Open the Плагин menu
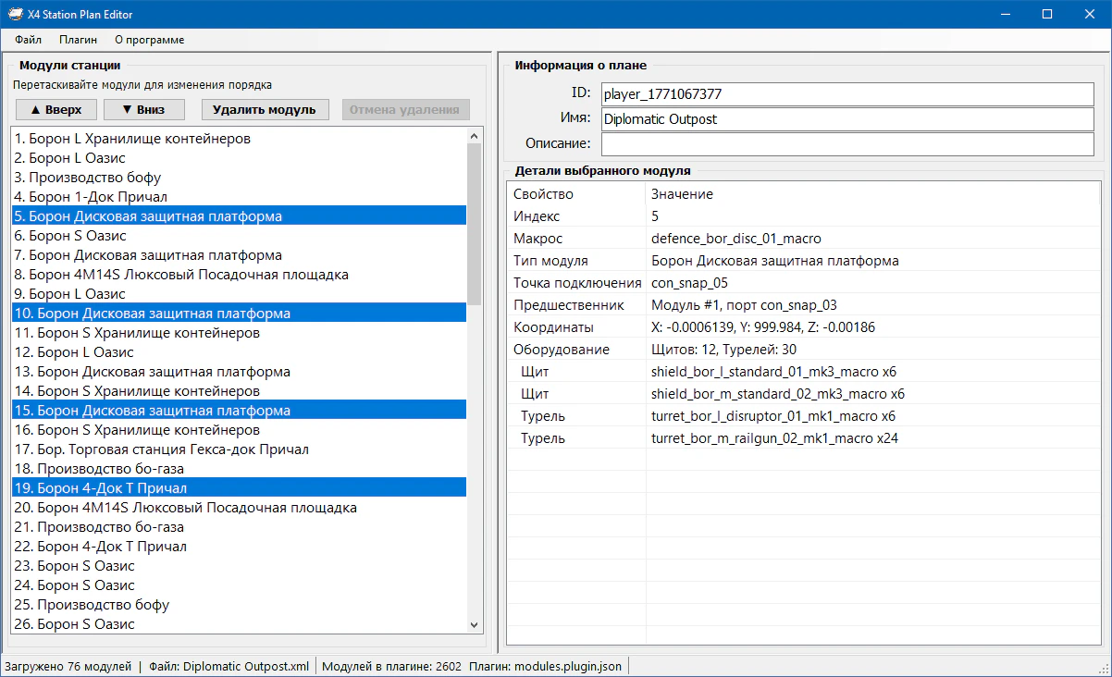The image size is (1112, 677). pos(78,40)
